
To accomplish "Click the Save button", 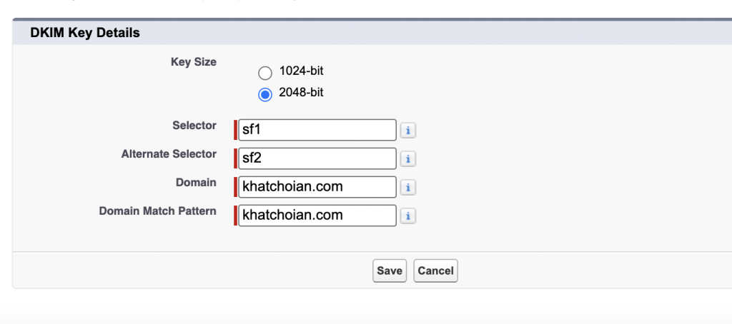I will 390,271.
